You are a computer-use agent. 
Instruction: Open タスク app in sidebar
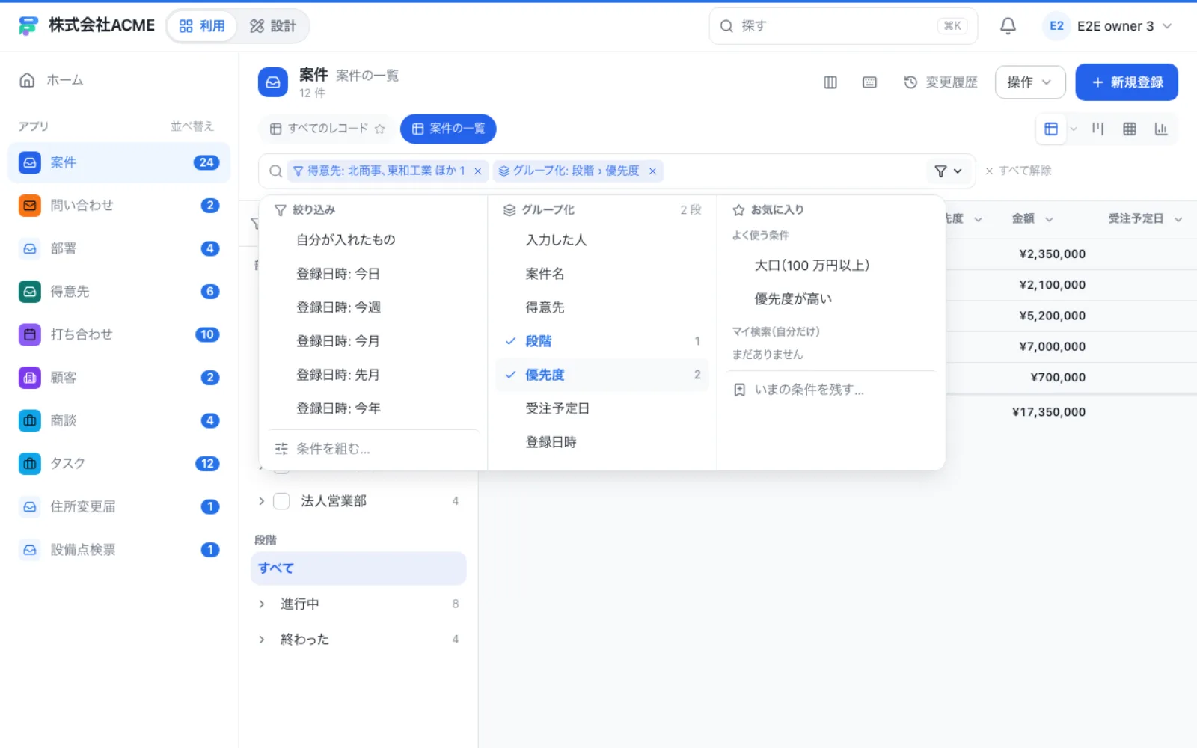tap(119, 464)
